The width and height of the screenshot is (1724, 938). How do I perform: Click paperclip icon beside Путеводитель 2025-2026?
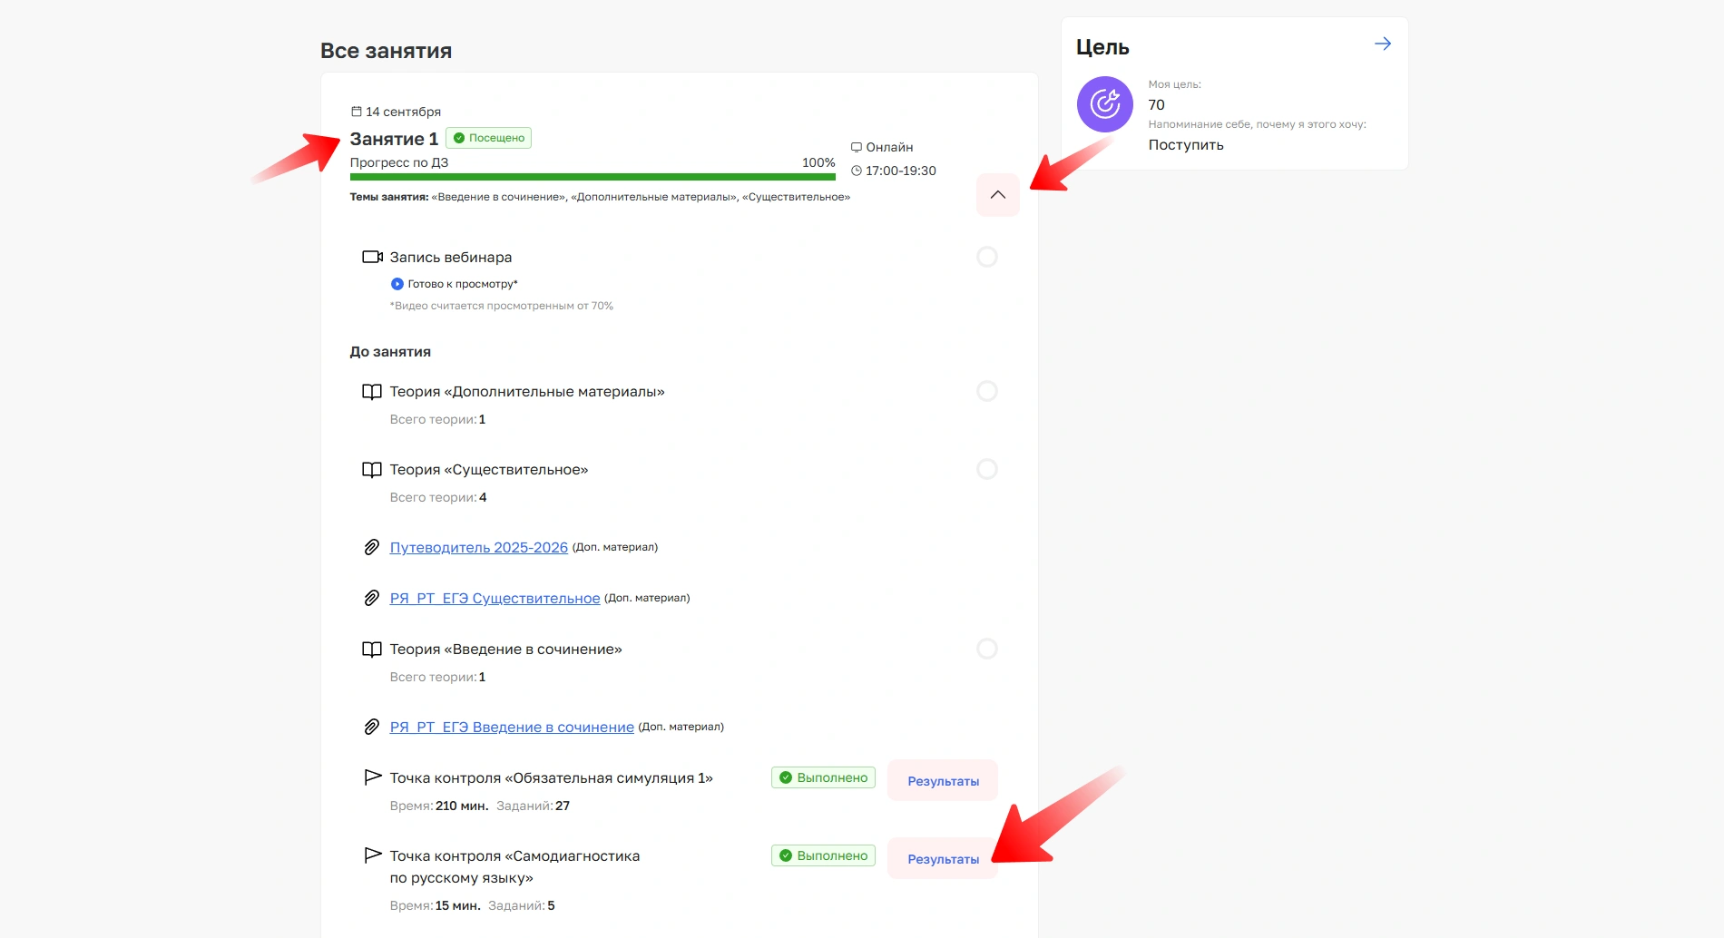pos(372,547)
